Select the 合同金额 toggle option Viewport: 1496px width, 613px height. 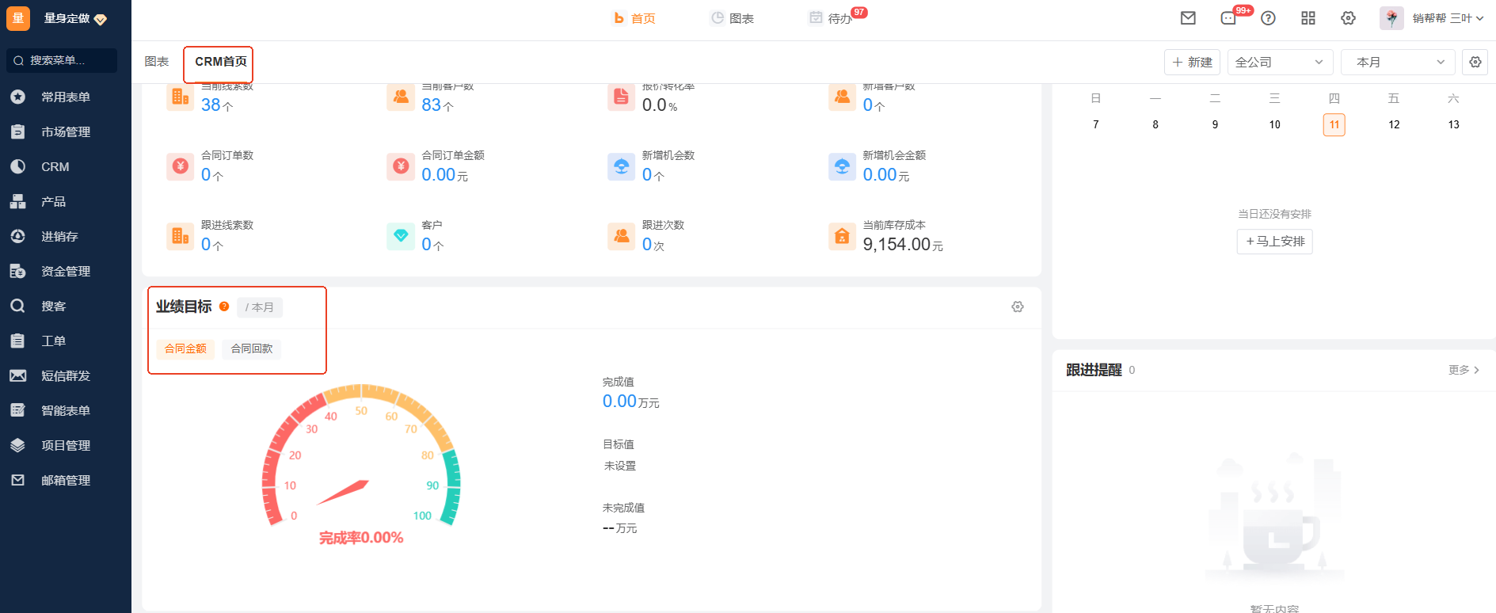[x=185, y=348]
